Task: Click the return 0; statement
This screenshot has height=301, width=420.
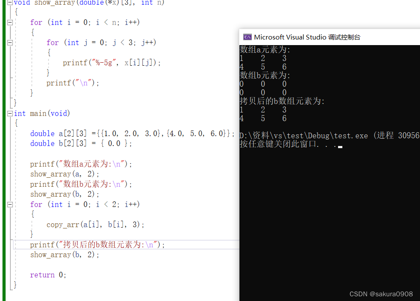Action: [x=48, y=275]
